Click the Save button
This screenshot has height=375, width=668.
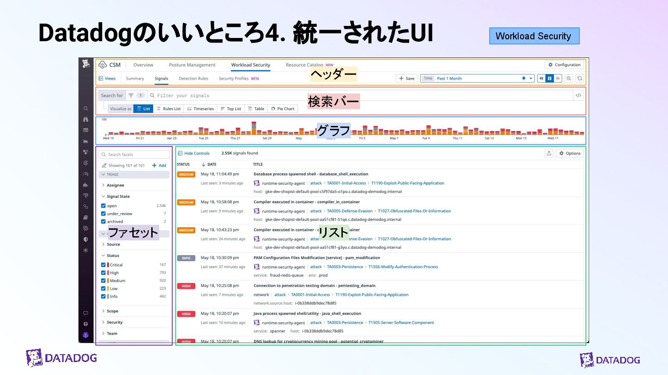click(406, 78)
